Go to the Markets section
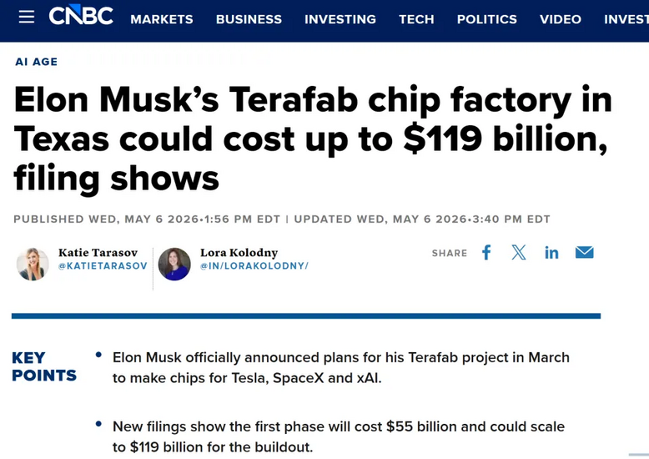The image size is (649, 459). [162, 19]
